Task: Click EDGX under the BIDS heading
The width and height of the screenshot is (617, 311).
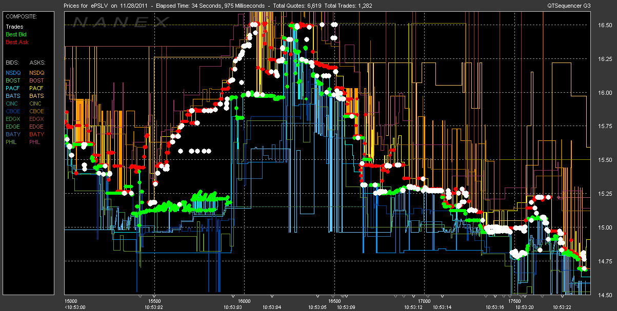Action: (13, 119)
